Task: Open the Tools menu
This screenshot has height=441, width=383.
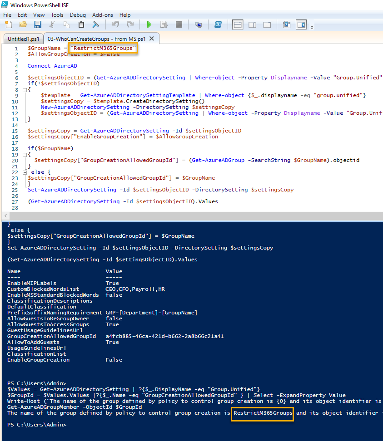Action: click(57, 15)
